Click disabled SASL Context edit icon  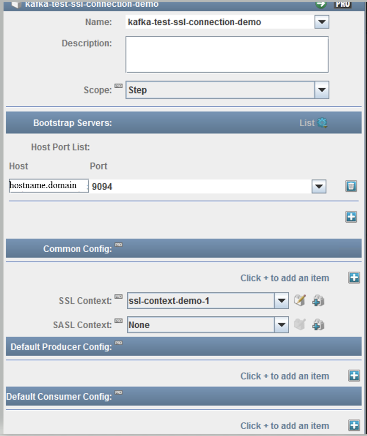(300, 324)
